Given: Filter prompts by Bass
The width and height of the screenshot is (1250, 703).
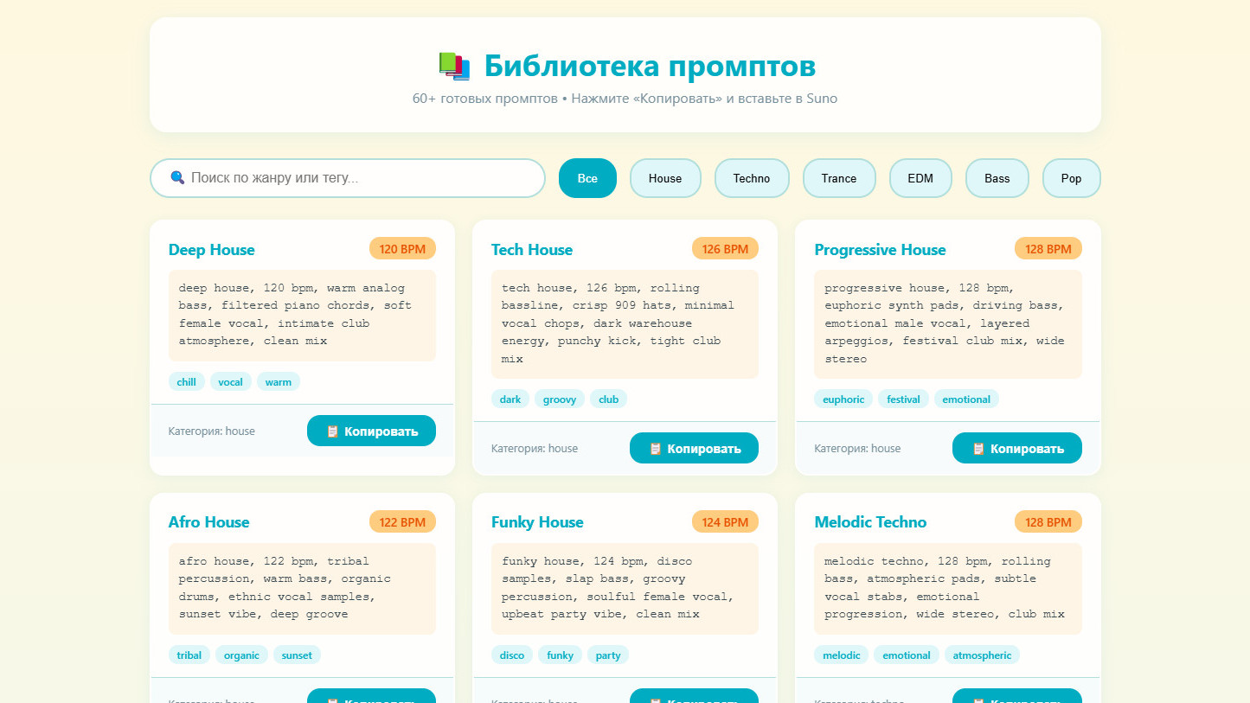Looking at the screenshot, I should [x=997, y=178].
